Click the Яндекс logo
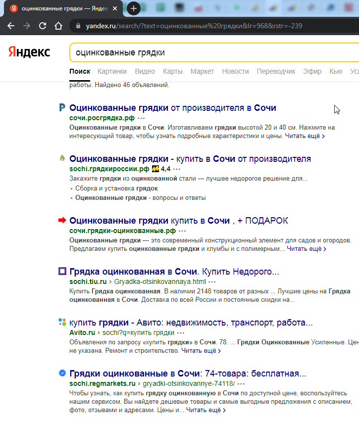Viewport: 359px width, 423px height. [x=29, y=52]
